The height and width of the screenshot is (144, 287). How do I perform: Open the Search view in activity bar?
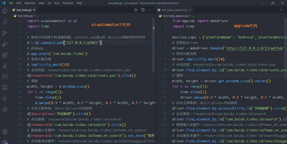5,22
